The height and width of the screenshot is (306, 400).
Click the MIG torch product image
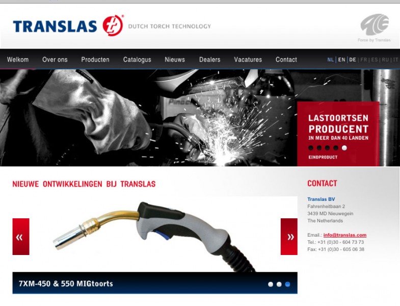coord(155,236)
